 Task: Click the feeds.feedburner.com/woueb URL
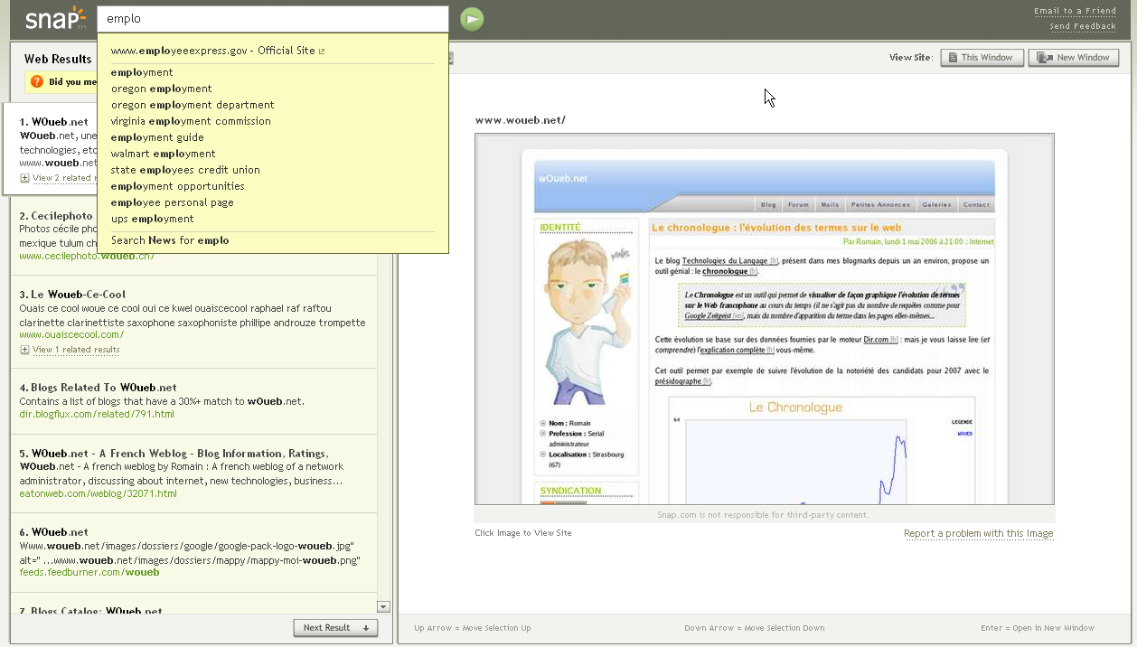89,572
